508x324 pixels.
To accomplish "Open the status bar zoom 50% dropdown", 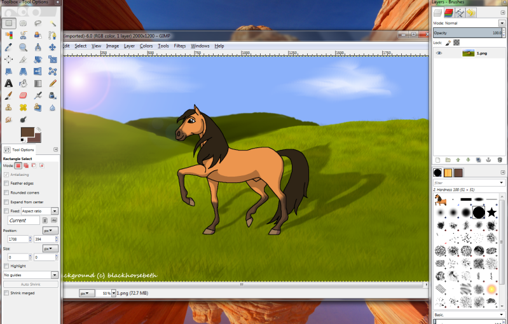I will [114, 294].
